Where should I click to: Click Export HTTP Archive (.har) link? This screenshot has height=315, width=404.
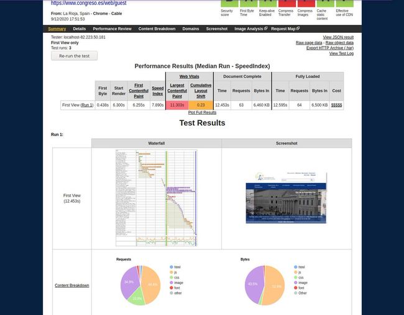coord(330,48)
